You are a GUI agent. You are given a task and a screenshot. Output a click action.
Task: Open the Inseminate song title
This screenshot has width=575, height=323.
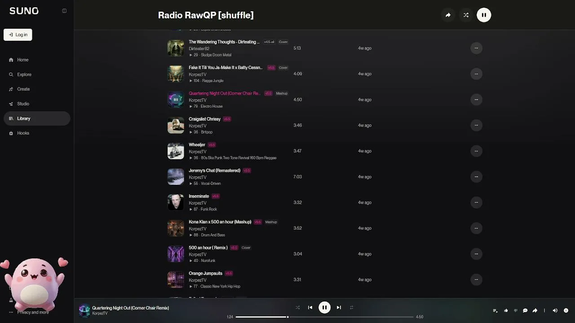(199, 196)
